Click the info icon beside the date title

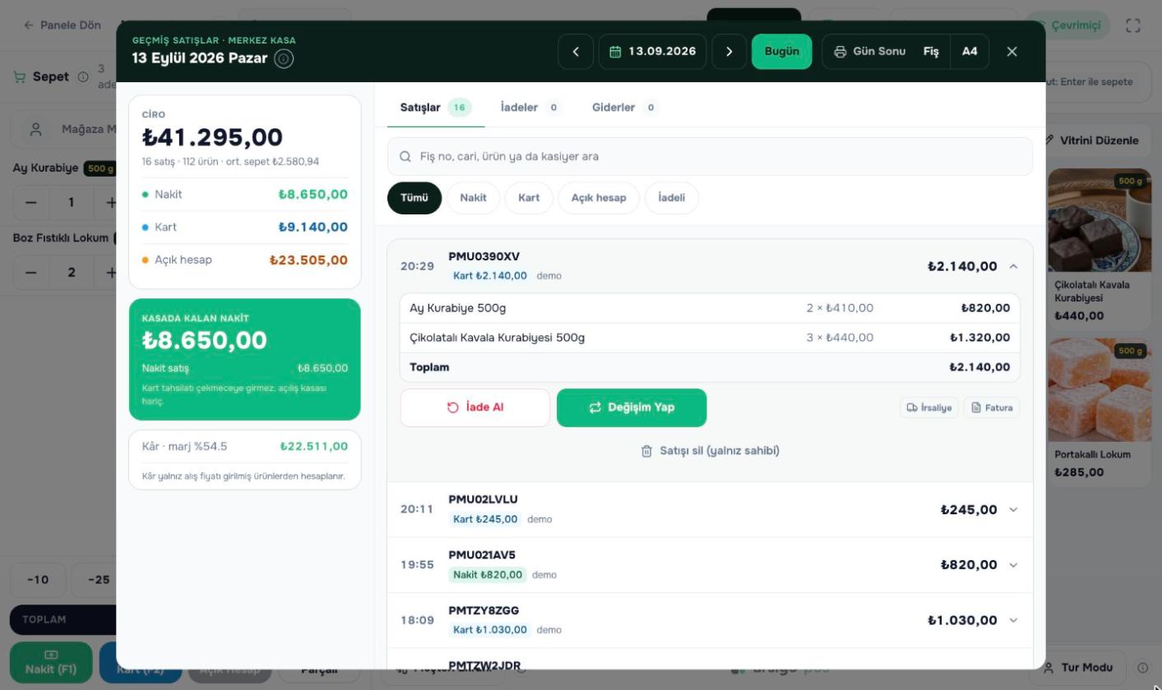[x=284, y=59]
